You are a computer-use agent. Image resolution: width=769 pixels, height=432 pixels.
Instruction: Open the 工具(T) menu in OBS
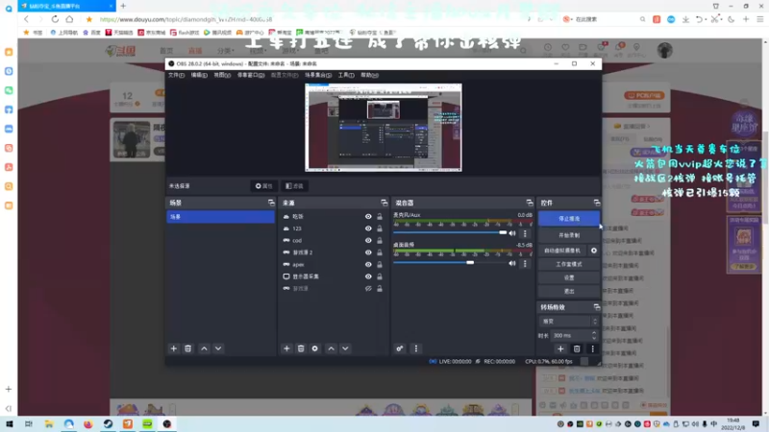(346, 75)
